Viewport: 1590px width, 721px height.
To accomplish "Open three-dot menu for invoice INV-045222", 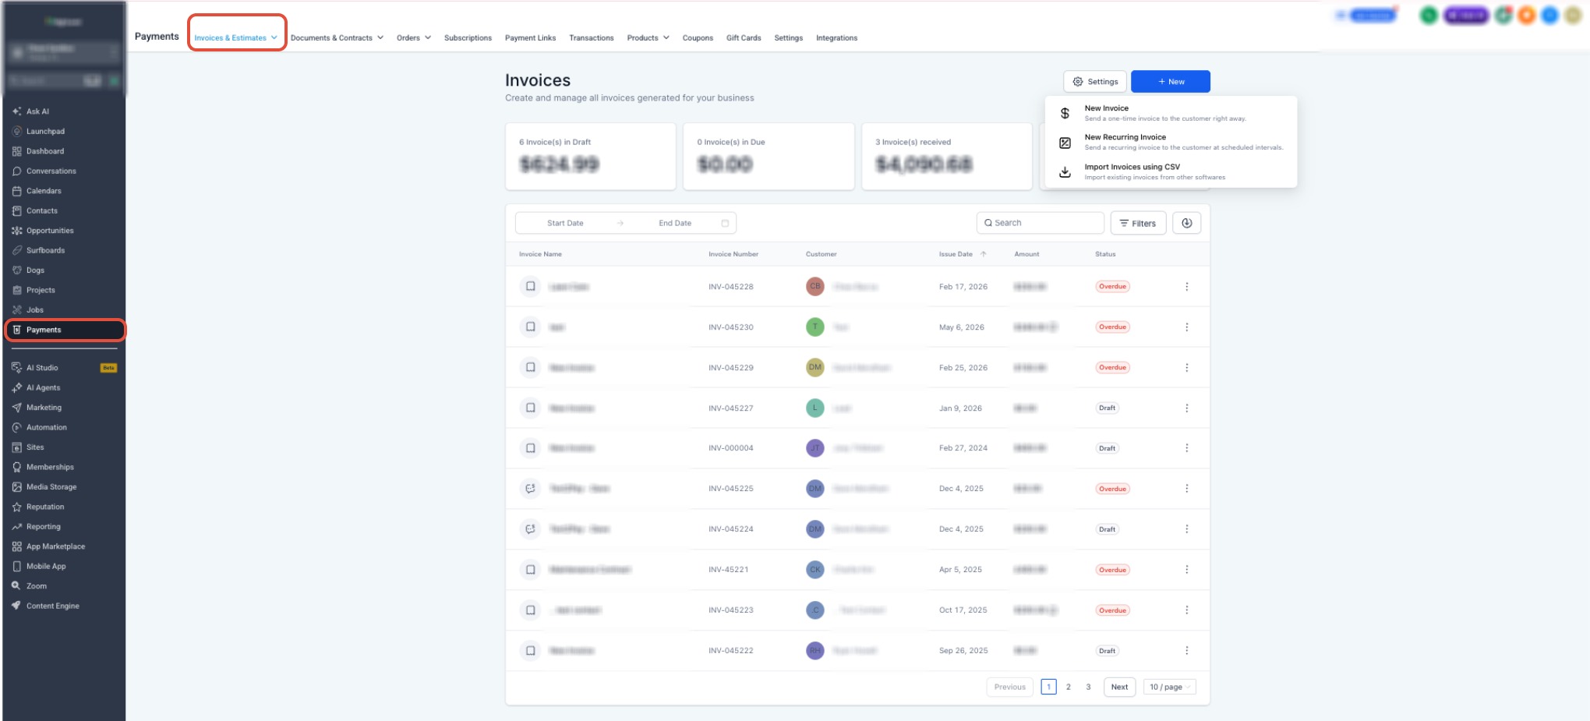I will click(1186, 651).
